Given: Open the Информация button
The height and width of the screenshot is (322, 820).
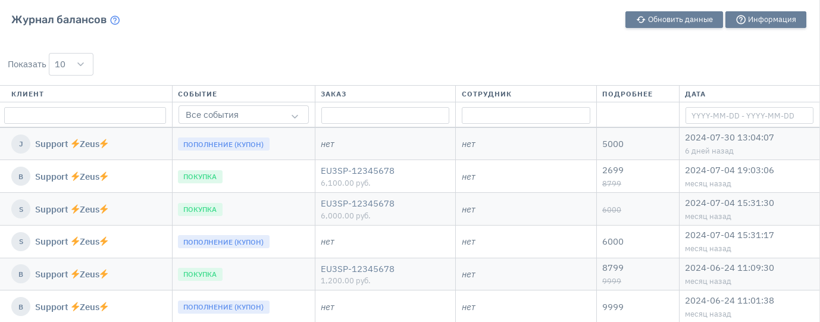Looking at the screenshot, I should point(765,20).
